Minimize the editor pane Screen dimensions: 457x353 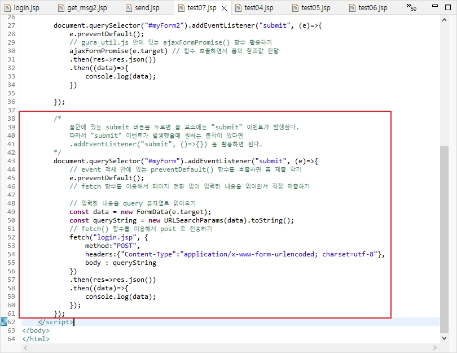pos(435,6)
